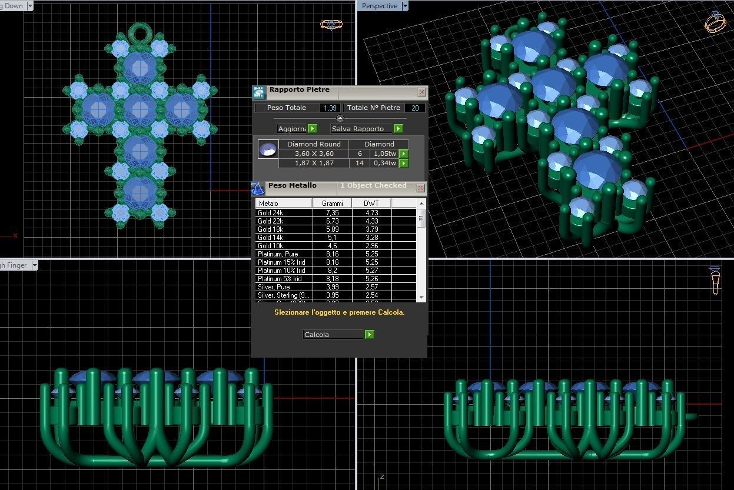Open the Looking Down viewport dropdown arrow
This screenshot has height=490, width=734.
coord(29,6)
